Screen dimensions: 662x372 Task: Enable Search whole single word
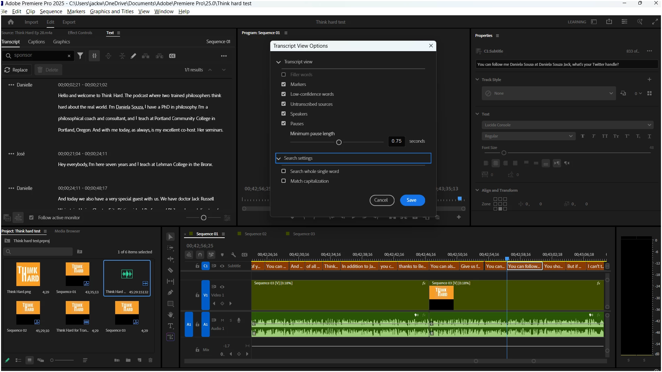click(284, 171)
